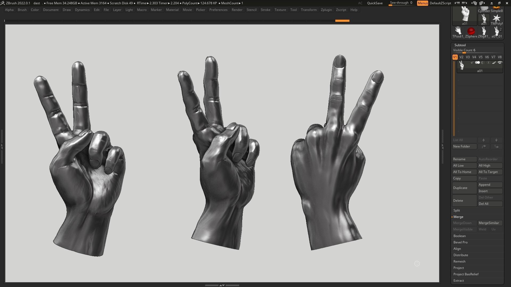Image resolution: width=511 pixels, height=287 pixels.
Task: Open the Brush menu
Action: click(22, 10)
